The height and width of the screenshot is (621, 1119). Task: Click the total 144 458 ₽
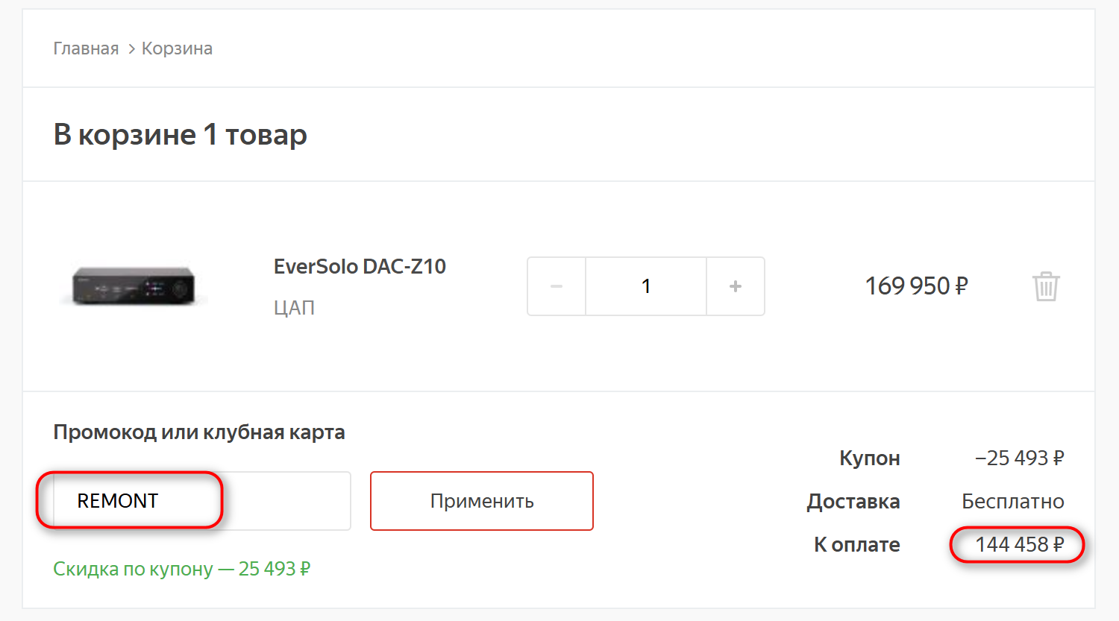click(x=1019, y=545)
